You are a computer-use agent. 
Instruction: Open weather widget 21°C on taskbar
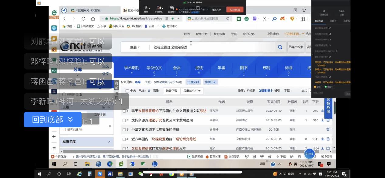[283, 174]
